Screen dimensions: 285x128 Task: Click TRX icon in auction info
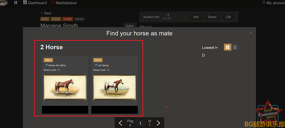click(165, 15)
